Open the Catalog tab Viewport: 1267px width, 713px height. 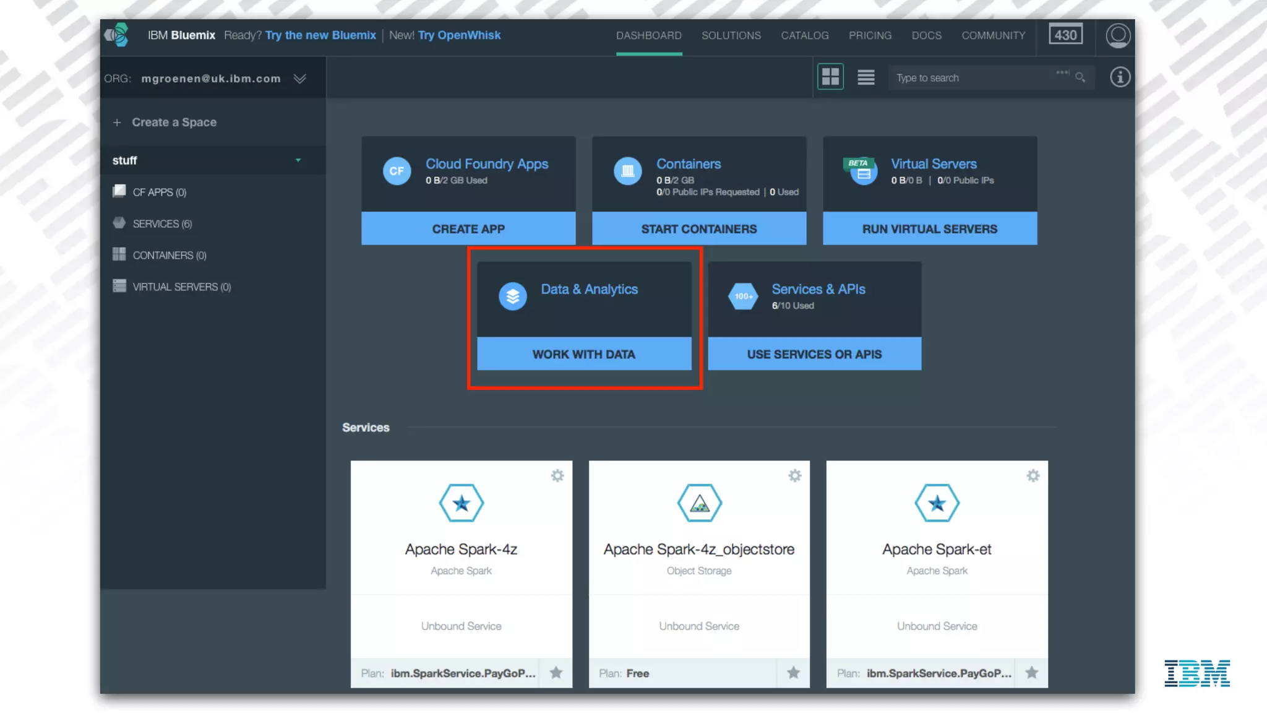coord(804,35)
